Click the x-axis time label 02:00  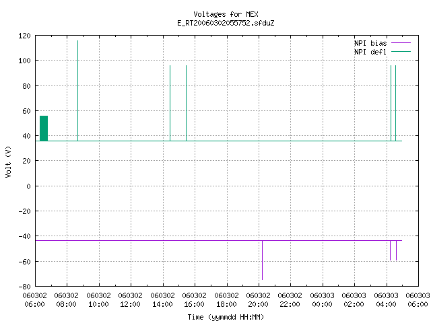(354, 304)
